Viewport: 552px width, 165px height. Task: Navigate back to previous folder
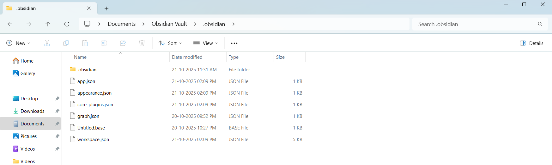10,24
